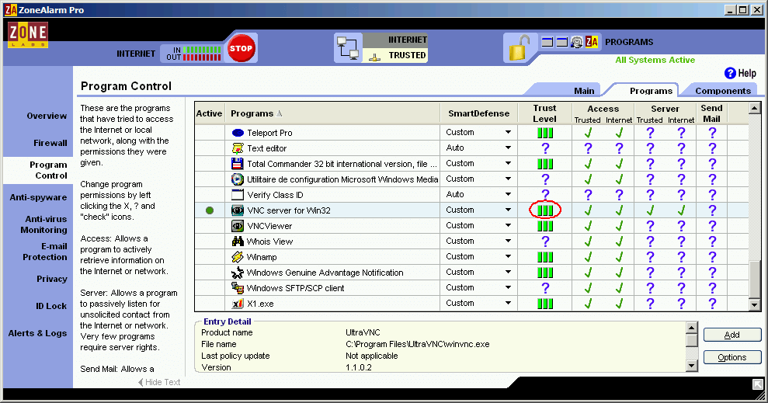Click the VNC server for Win32 eye icon
This screenshot has width=768, height=403.
238,210
